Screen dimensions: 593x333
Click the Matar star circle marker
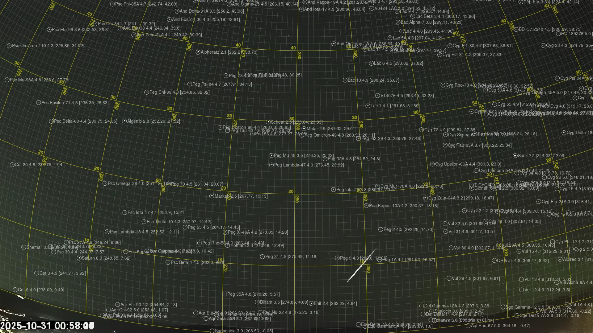coord(304,129)
